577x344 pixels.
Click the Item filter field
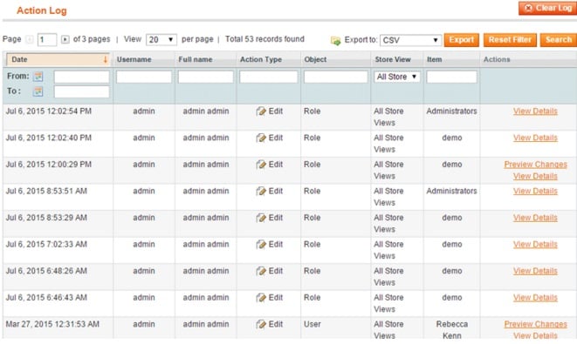[451, 77]
